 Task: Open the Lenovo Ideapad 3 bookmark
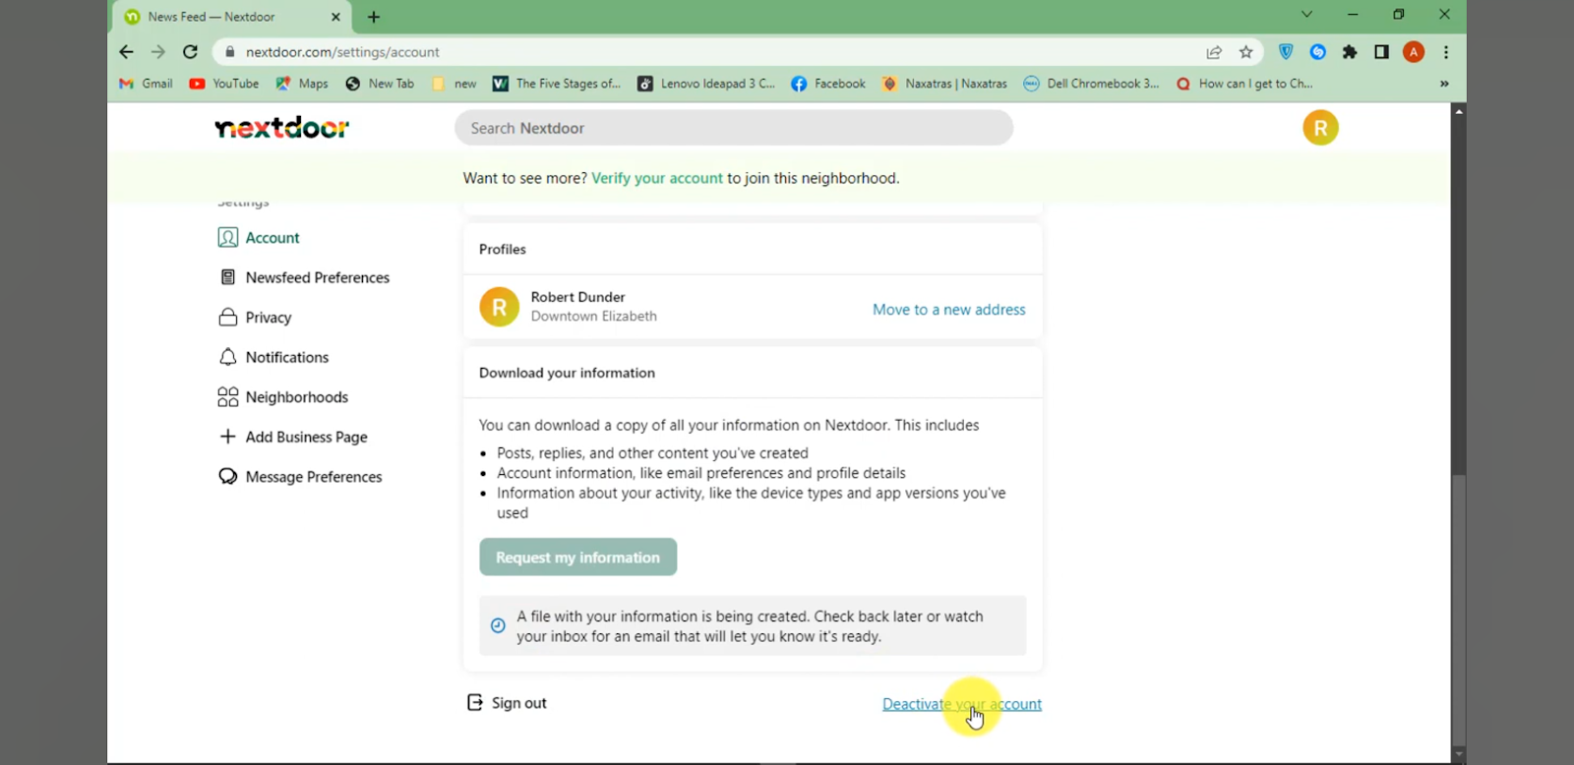click(x=706, y=84)
